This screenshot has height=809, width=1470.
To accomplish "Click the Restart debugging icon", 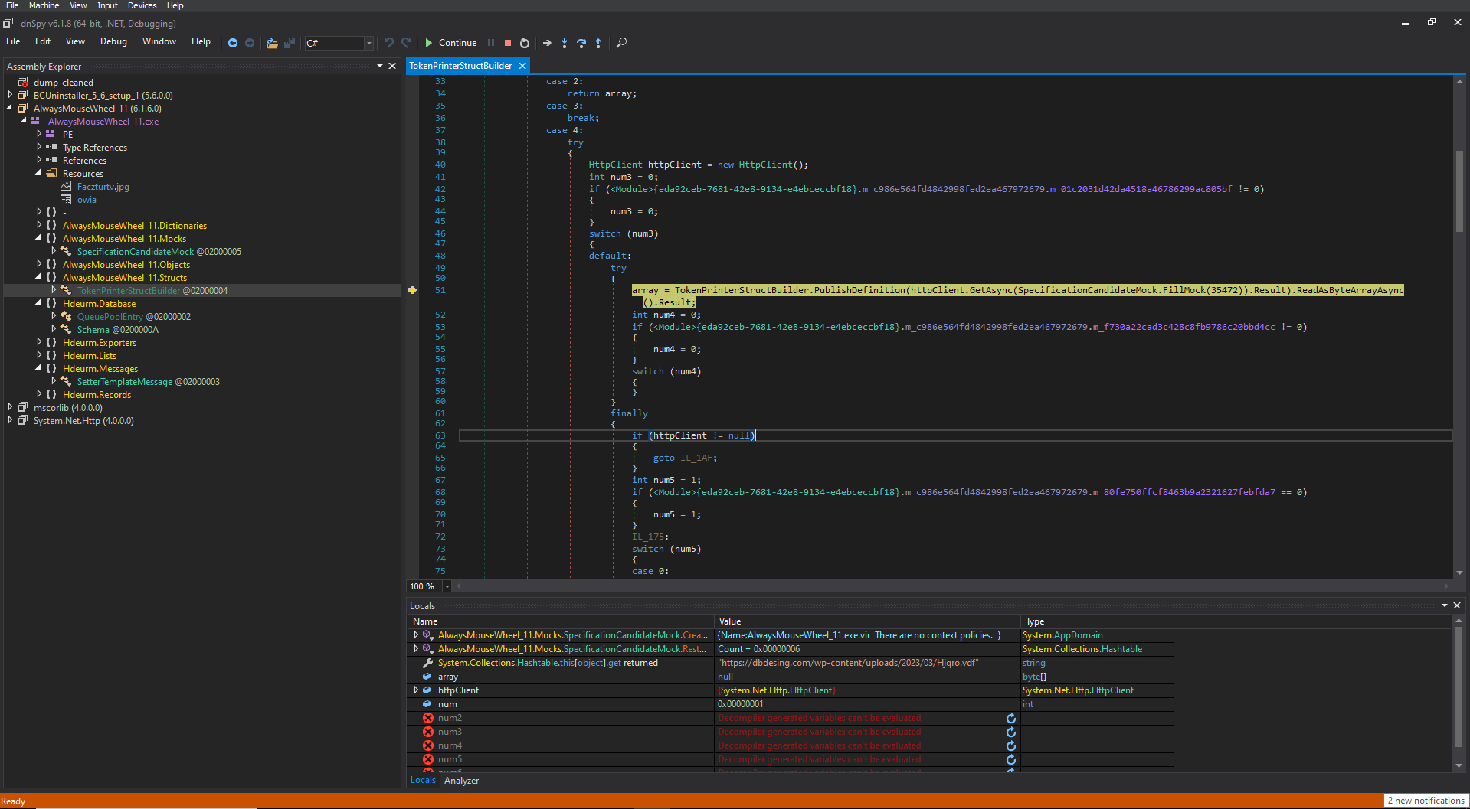I will (525, 43).
